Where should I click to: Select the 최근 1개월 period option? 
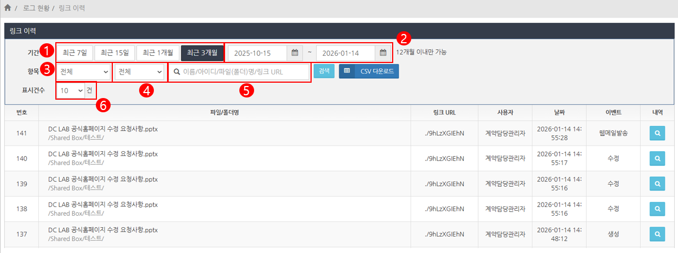click(x=158, y=53)
